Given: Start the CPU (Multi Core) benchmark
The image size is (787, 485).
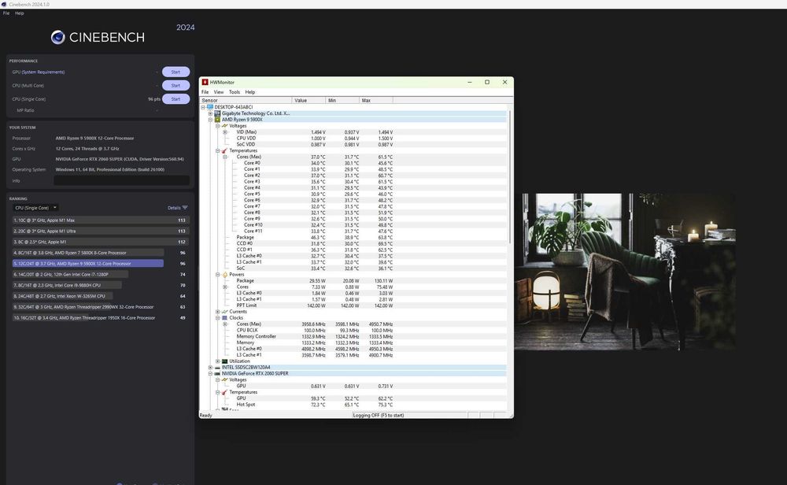Looking at the screenshot, I should pos(176,85).
